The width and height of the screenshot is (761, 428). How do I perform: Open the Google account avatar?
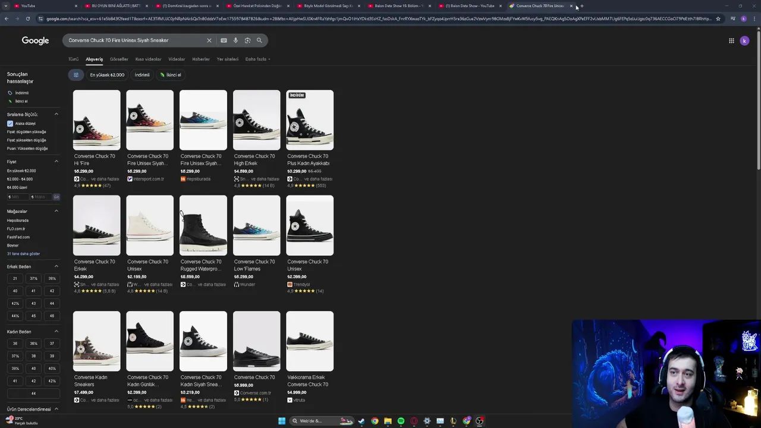click(744, 40)
